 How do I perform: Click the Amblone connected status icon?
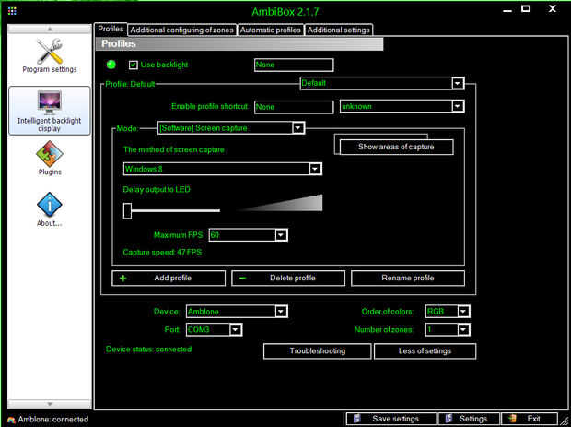(11, 420)
